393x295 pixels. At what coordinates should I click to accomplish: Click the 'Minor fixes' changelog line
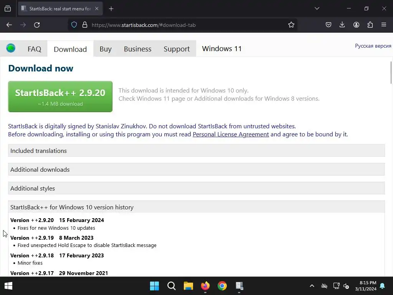point(30,263)
